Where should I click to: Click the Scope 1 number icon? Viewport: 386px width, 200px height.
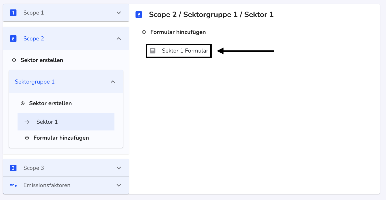(x=13, y=13)
